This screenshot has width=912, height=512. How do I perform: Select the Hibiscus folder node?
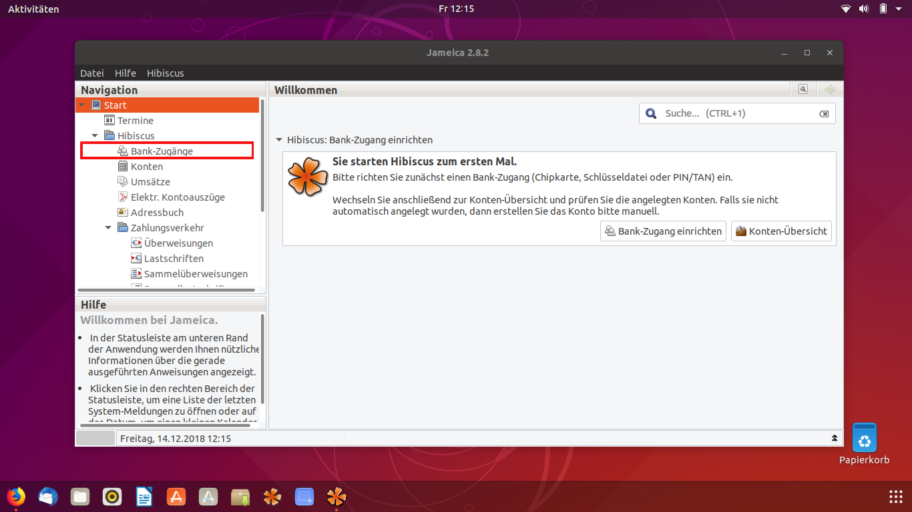tap(130, 136)
